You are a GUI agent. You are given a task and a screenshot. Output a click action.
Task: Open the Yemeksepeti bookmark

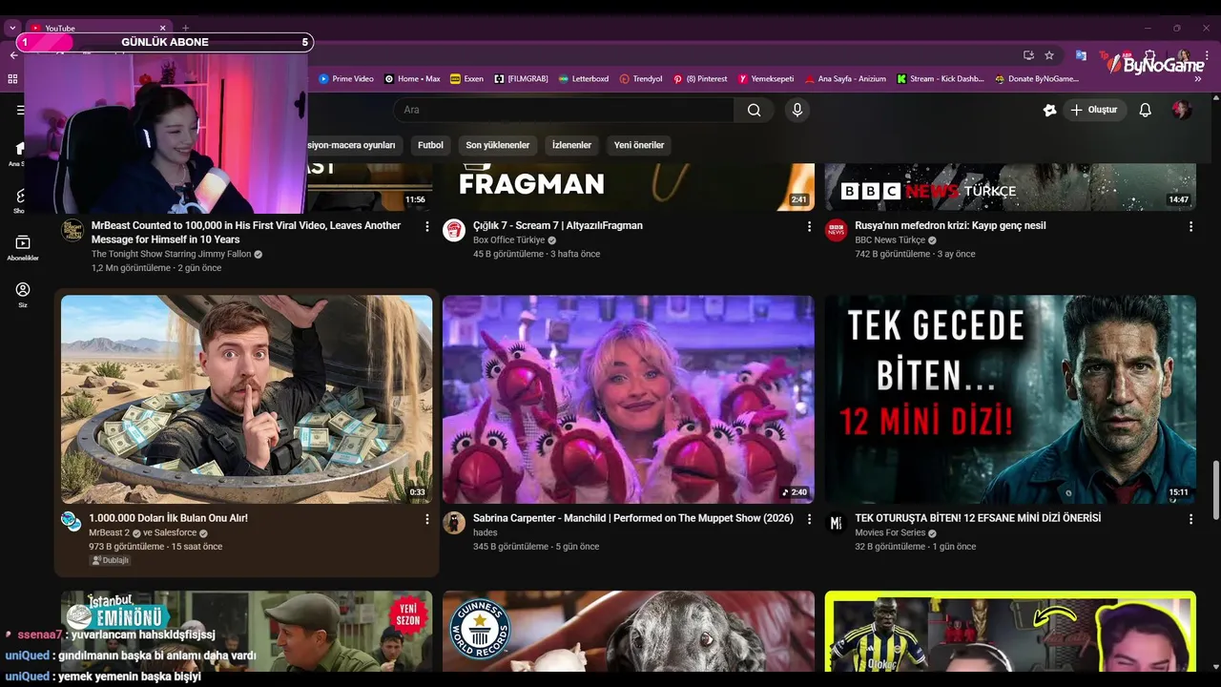pos(766,79)
